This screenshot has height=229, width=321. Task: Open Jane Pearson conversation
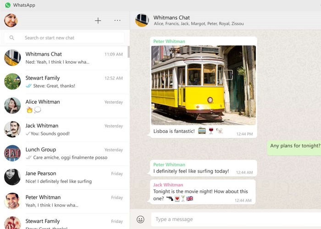(x=64, y=177)
